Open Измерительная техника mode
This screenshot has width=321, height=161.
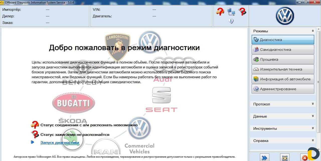pyautogui.click(x=283, y=69)
